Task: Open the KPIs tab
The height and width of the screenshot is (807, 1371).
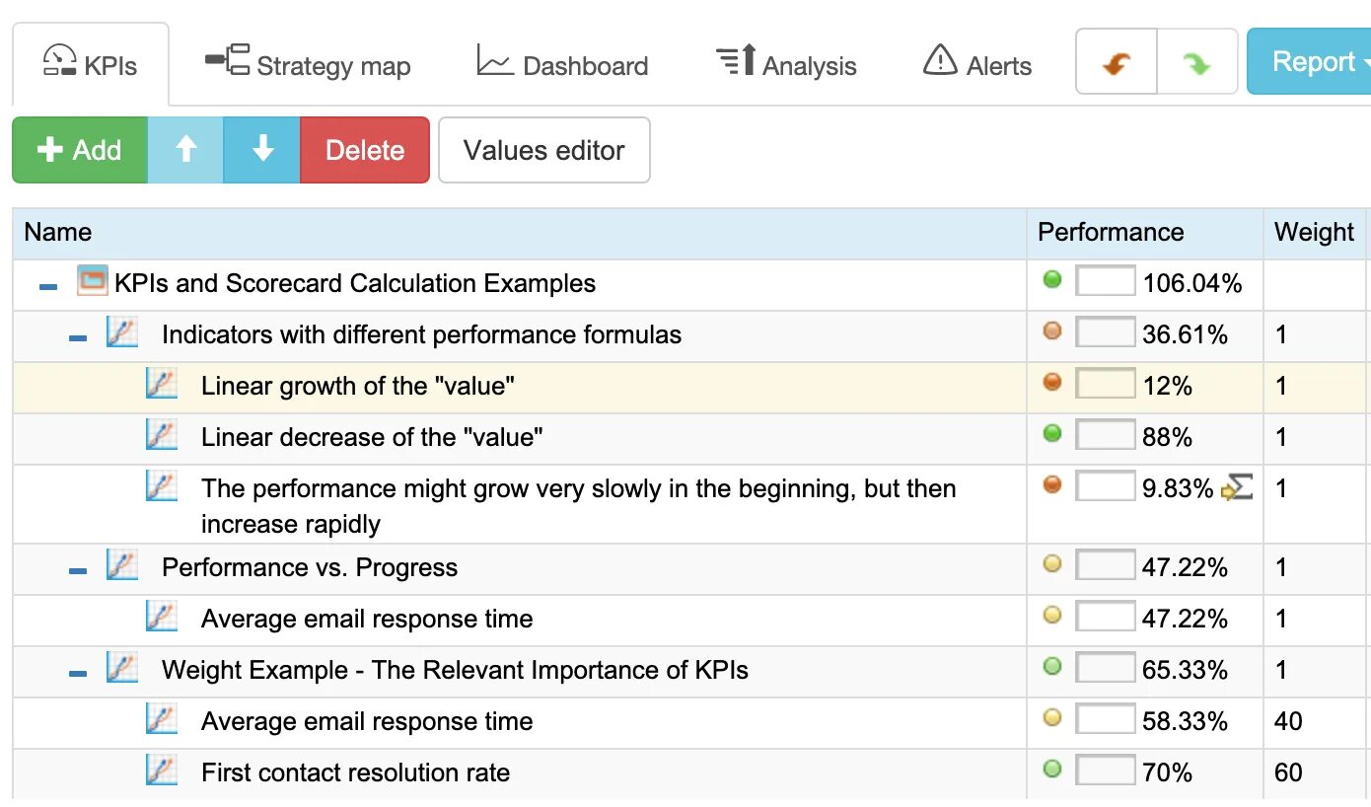Action: coord(90,64)
